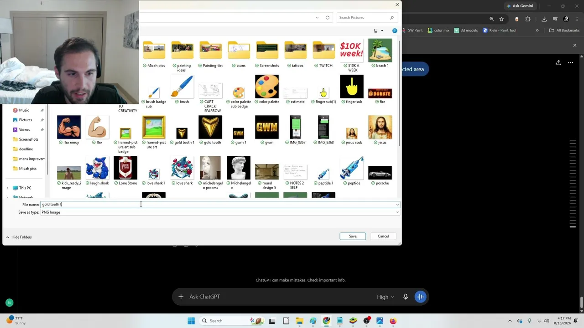Select the jesus image file

(380, 127)
